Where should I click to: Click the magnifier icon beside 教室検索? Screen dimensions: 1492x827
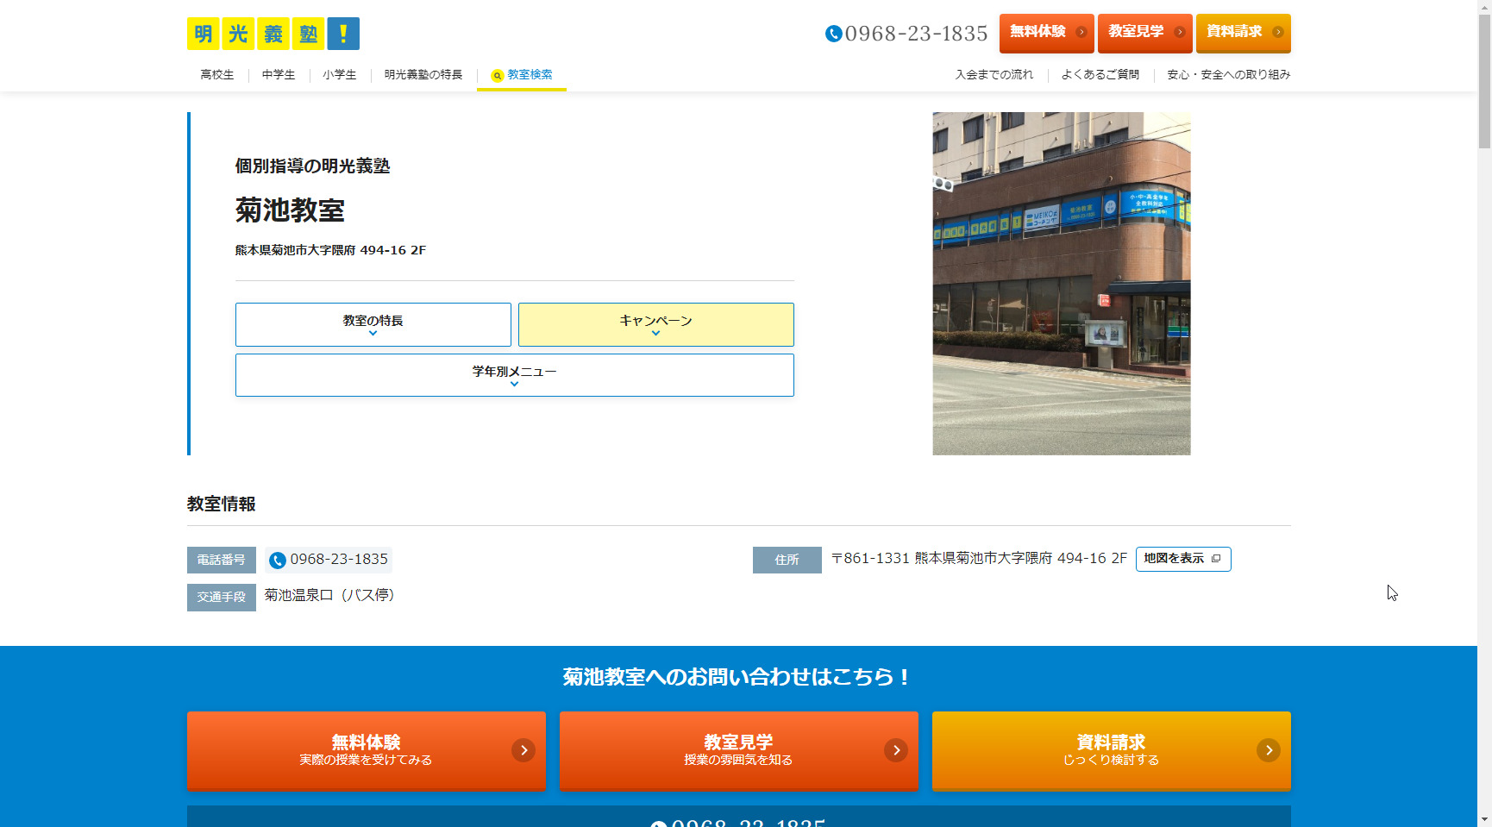point(498,76)
